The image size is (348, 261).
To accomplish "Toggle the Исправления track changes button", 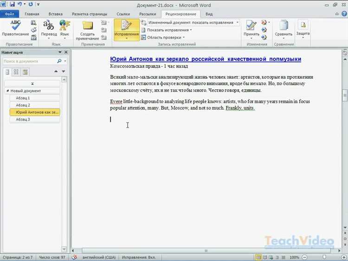I will pos(127,30).
